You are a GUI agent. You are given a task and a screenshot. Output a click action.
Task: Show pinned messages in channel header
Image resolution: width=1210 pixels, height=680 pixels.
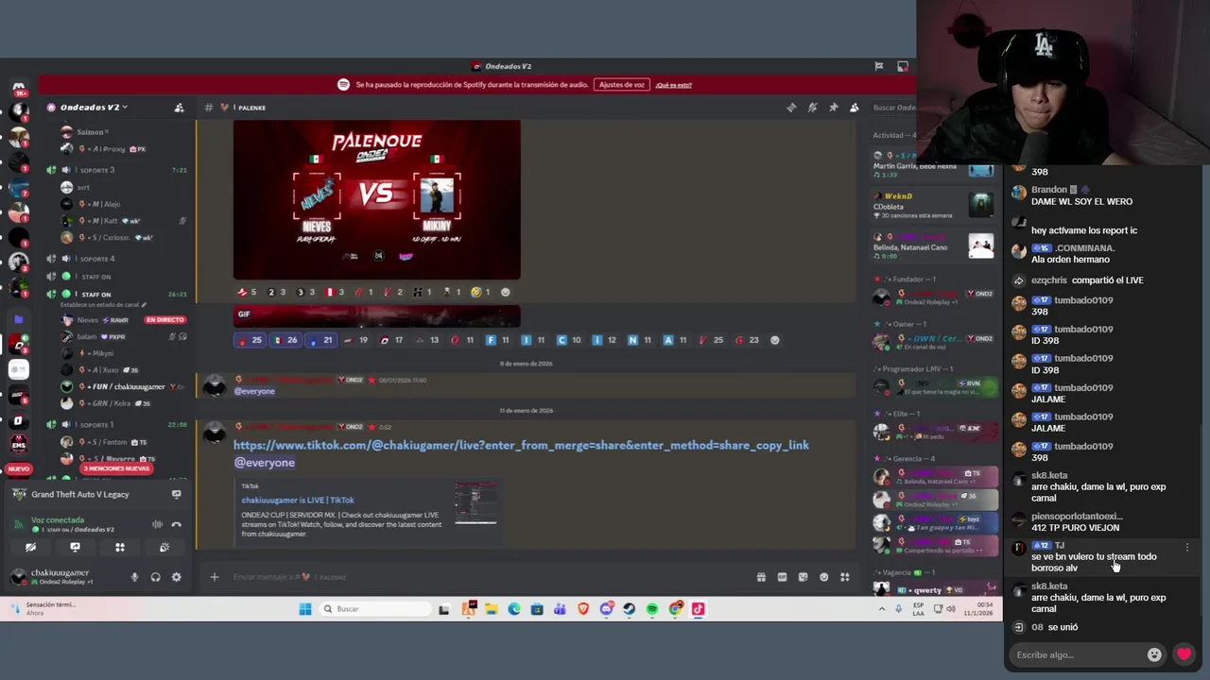click(833, 108)
